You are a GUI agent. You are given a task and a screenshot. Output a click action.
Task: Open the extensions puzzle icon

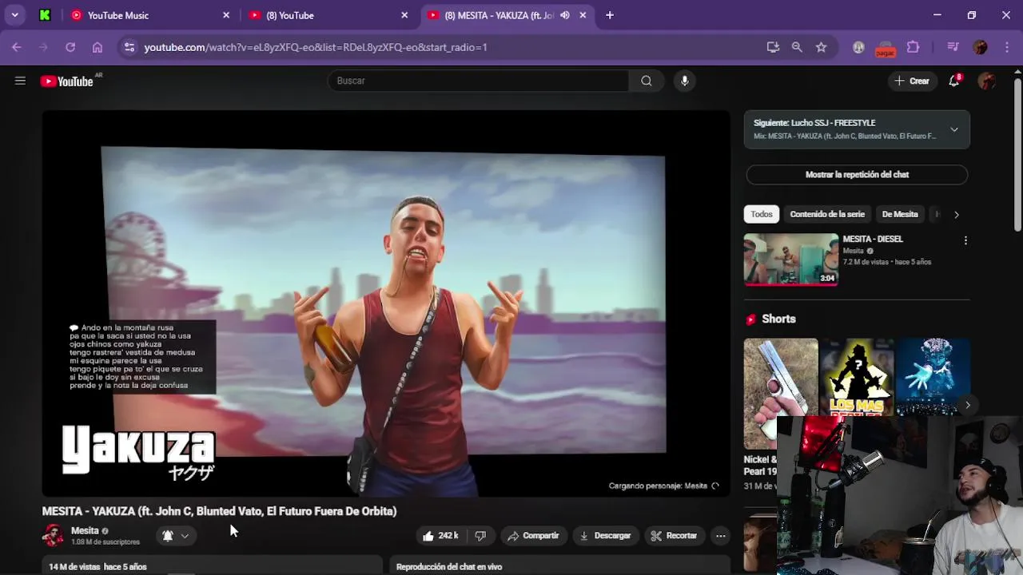913,47
